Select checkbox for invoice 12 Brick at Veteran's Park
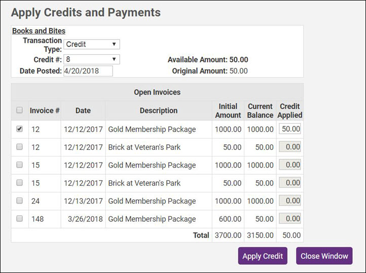The height and width of the screenshot is (273, 366). [19, 147]
